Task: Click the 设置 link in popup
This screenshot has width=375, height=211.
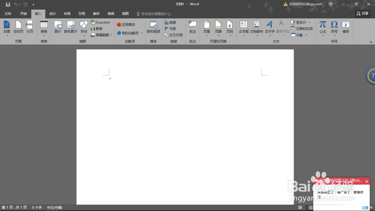Action: click(x=365, y=208)
